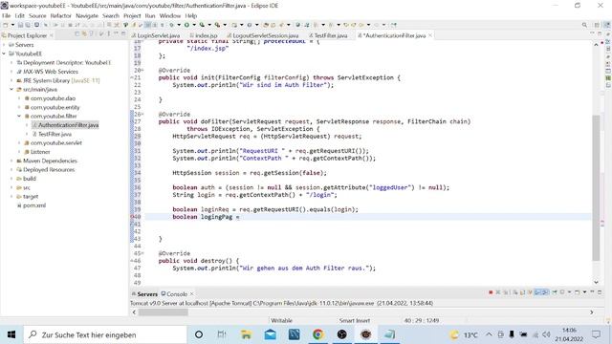
Task: Collapse the com.youtube.filter package
Action: tap(19, 117)
